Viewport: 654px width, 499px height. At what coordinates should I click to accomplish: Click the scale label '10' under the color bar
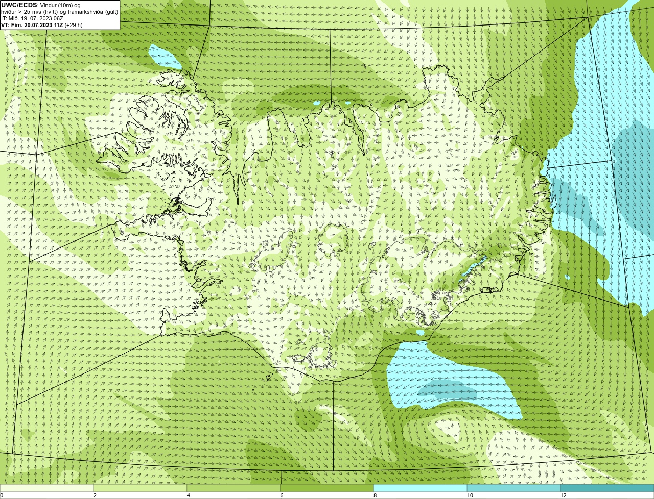(469, 495)
